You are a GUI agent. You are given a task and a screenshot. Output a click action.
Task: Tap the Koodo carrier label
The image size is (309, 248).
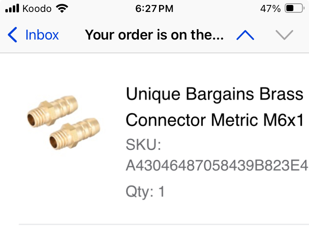coord(37,9)
